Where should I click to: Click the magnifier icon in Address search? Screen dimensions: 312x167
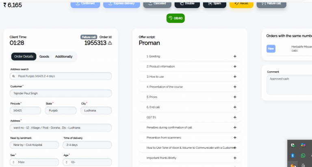pyautogui.click(x=13, y=76)
